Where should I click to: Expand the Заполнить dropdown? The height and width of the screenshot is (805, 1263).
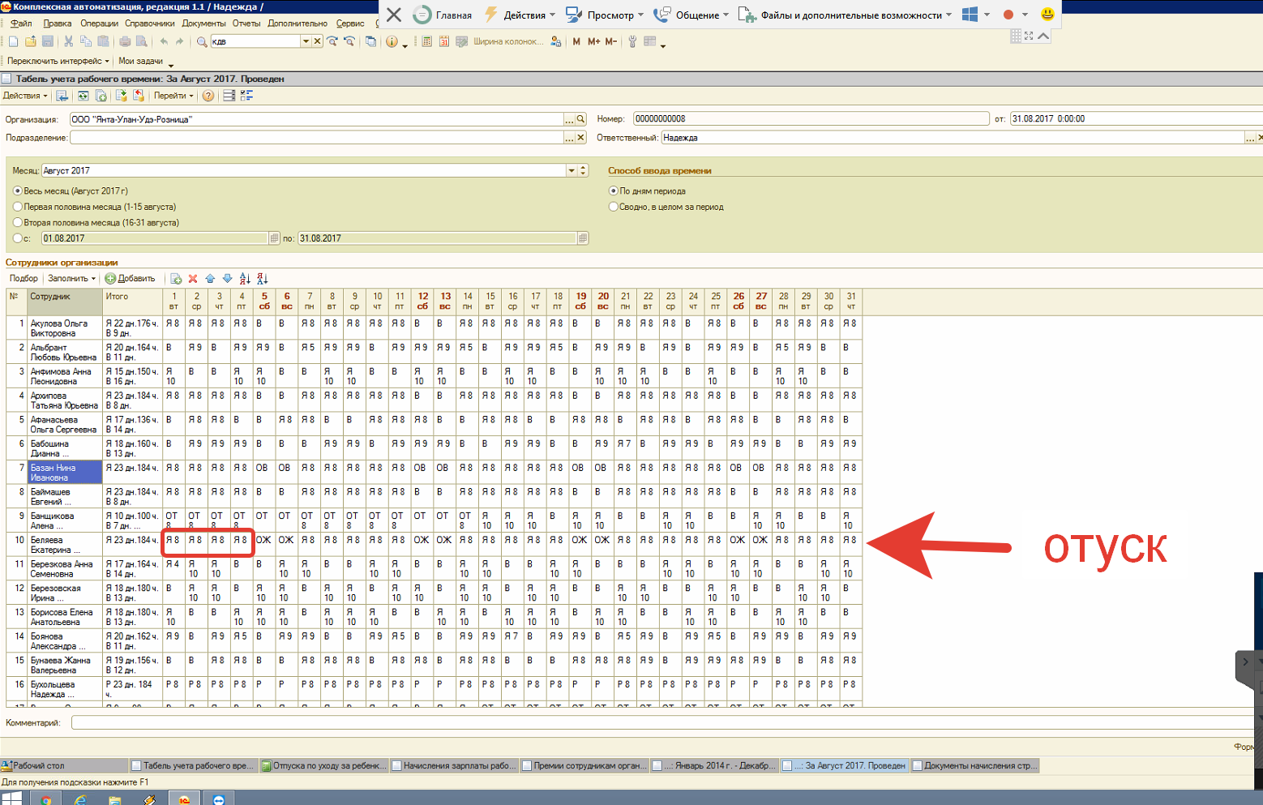tap(71, 279)
